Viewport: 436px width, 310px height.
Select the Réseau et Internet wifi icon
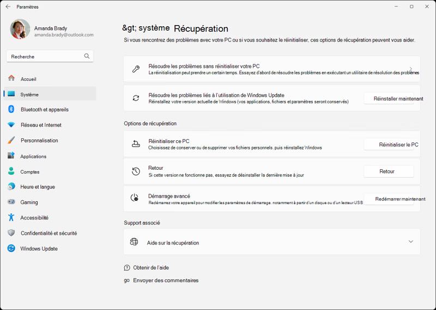[x=11, y=125]
